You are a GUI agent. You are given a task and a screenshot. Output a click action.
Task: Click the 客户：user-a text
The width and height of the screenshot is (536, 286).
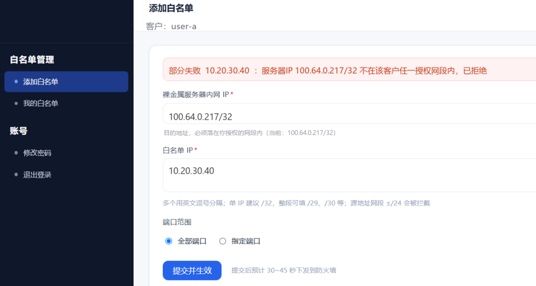coord(171,26)
